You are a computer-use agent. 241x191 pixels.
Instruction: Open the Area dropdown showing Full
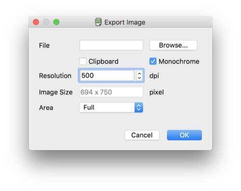click(x=111, y=107)
